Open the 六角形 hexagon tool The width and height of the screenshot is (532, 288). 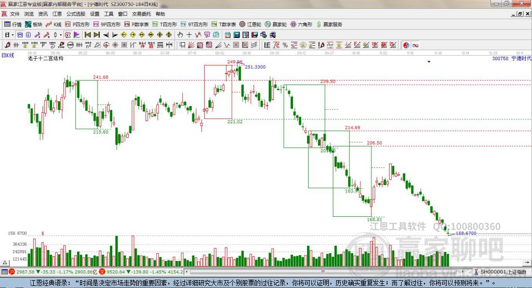pos(301,24)
